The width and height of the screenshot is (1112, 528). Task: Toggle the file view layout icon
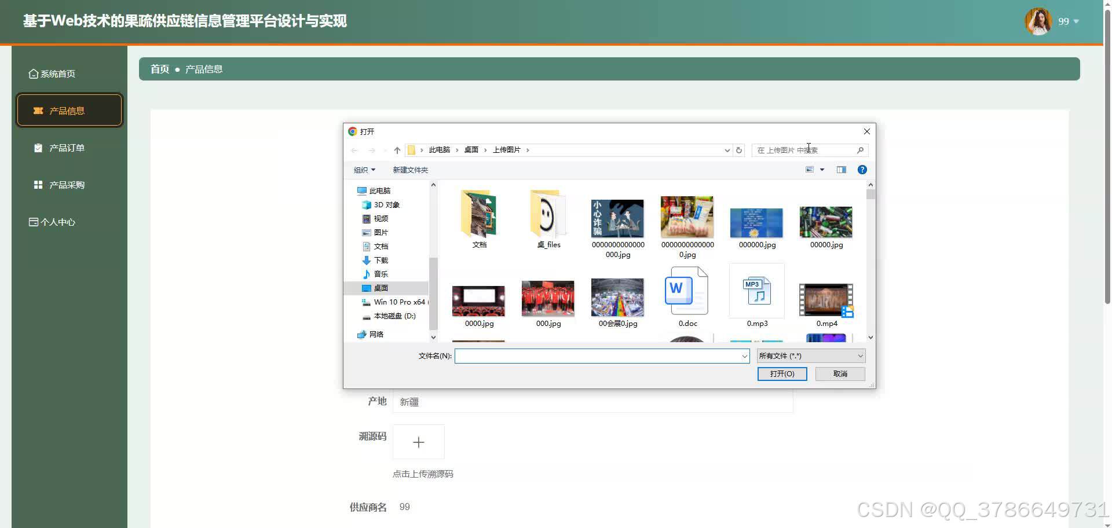pyautogui.click(x=811, y=170)
